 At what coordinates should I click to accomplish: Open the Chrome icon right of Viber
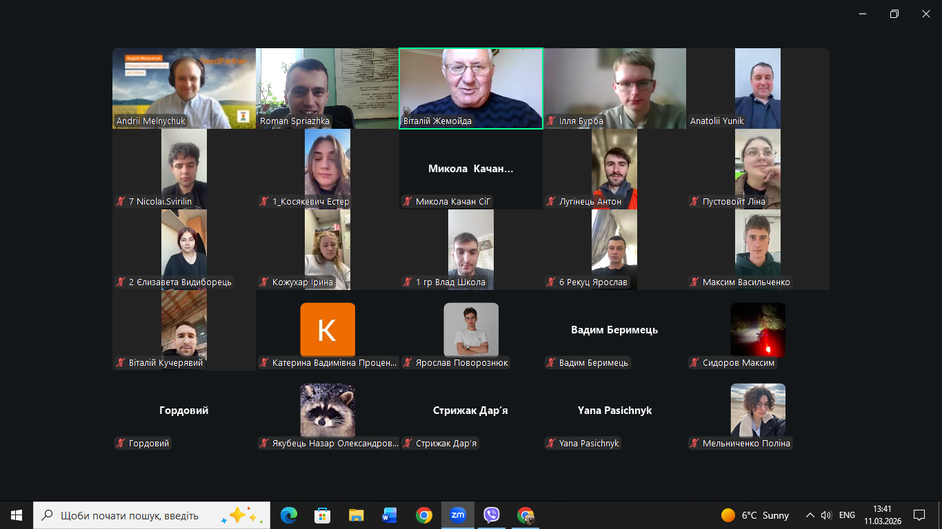pyautogui.click(x=525, y=515)
